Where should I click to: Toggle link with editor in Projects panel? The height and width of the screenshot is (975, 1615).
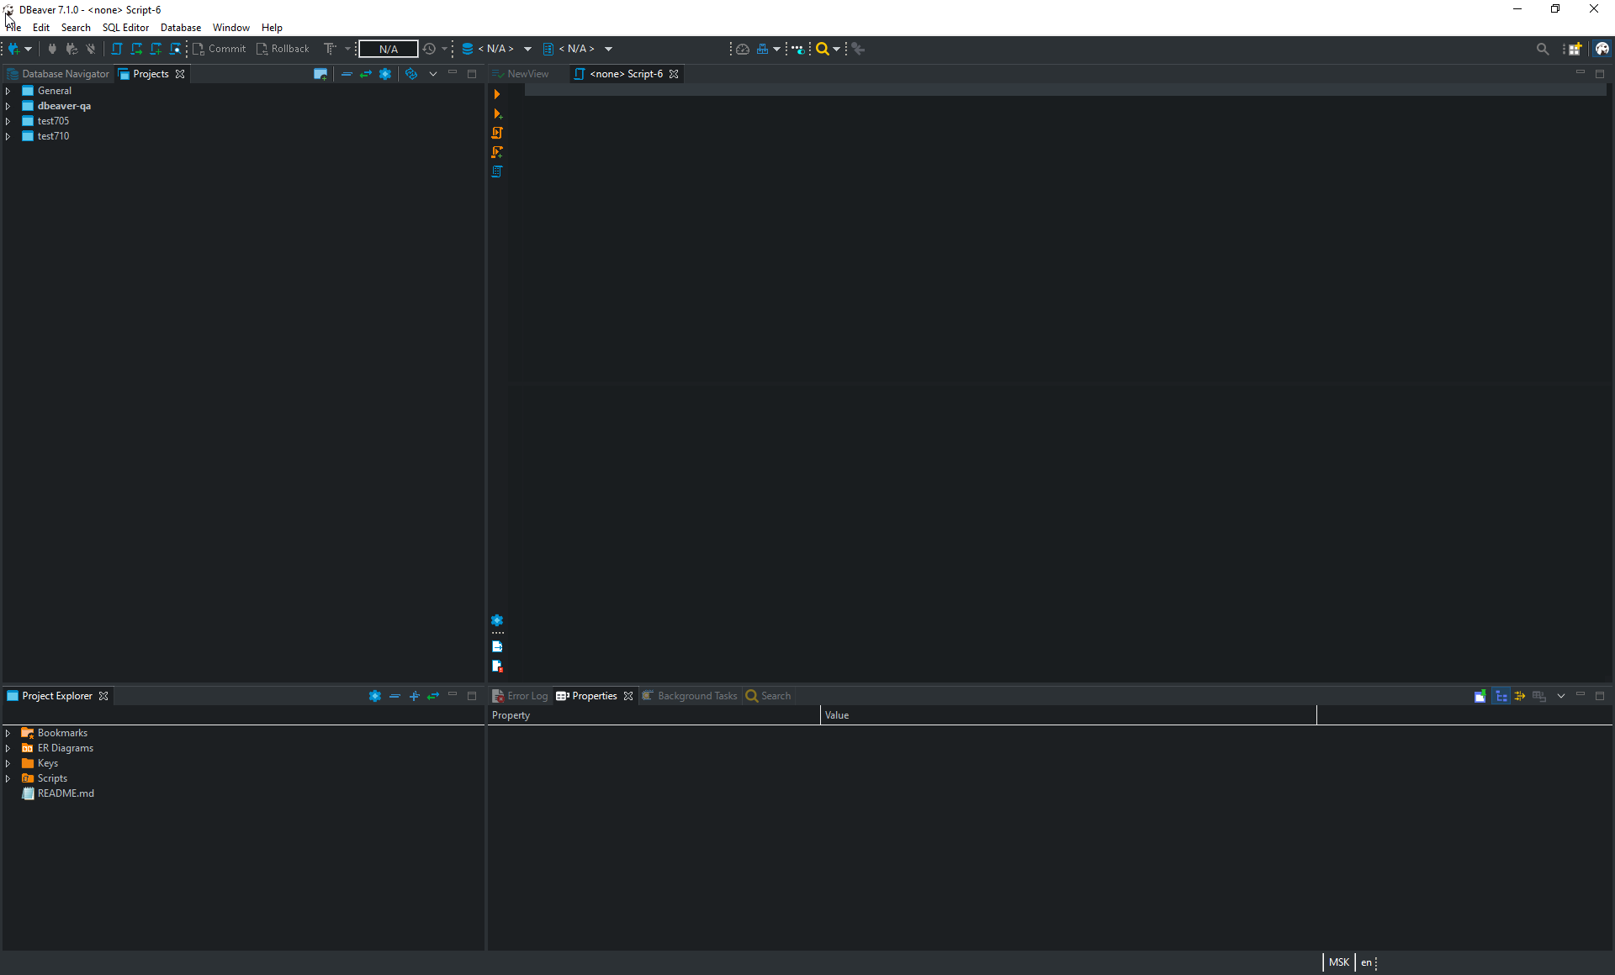tap(366, 74)
